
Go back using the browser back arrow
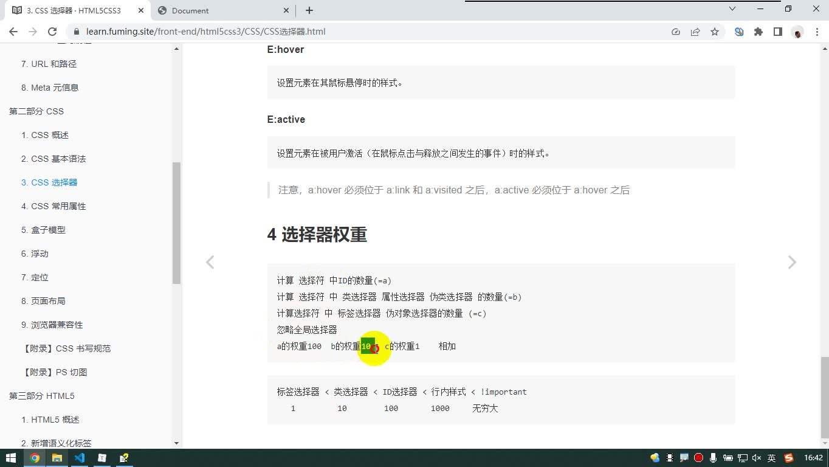(x=13, y=32)
